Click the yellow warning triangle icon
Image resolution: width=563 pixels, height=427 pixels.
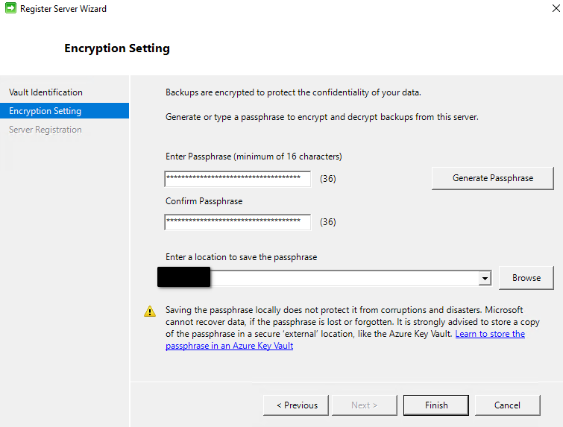(150, 311)
